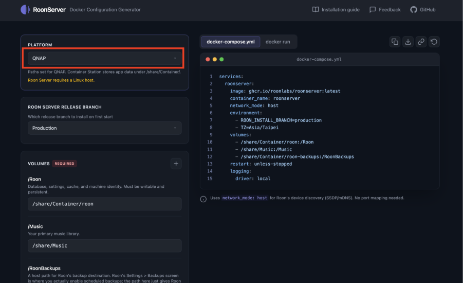Reset configuration with the undo arrow icon
The image size is (463, 283).
(434, 42)
